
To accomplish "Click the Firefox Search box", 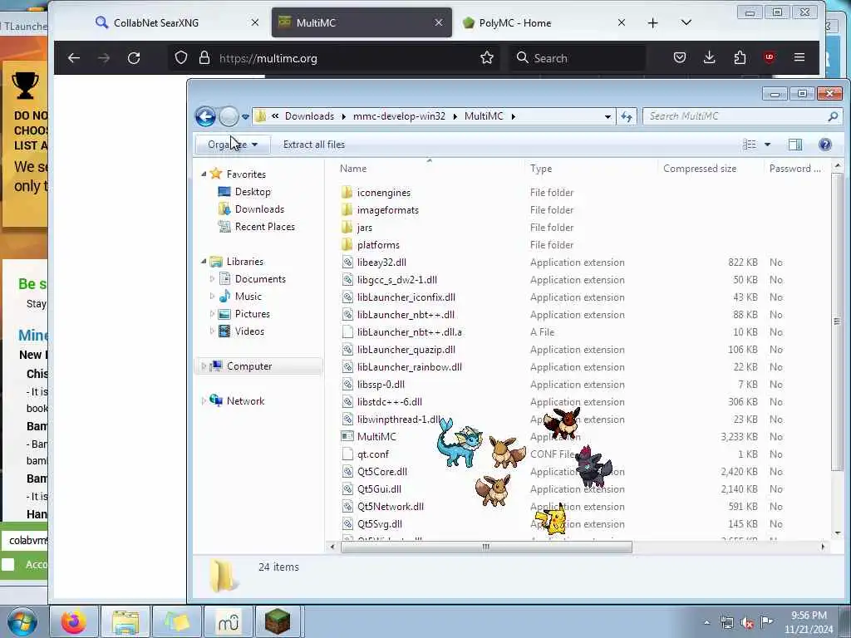I will pos(578,58).
